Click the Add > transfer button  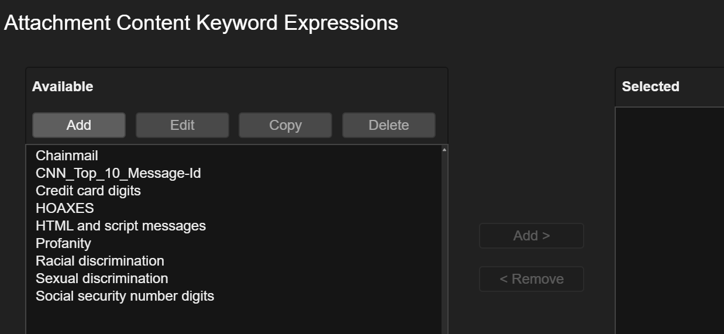point(532,236)
